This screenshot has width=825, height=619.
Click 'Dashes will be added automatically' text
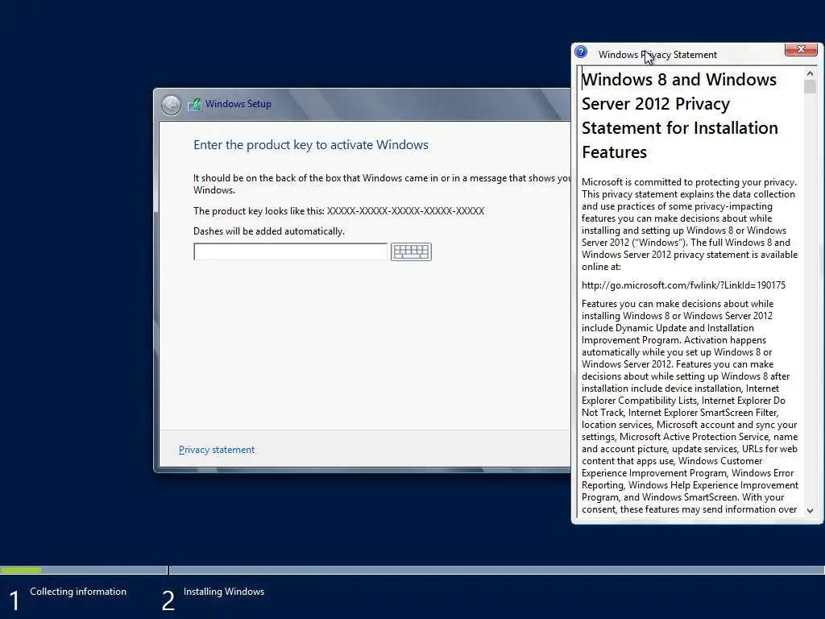(269, 231)
